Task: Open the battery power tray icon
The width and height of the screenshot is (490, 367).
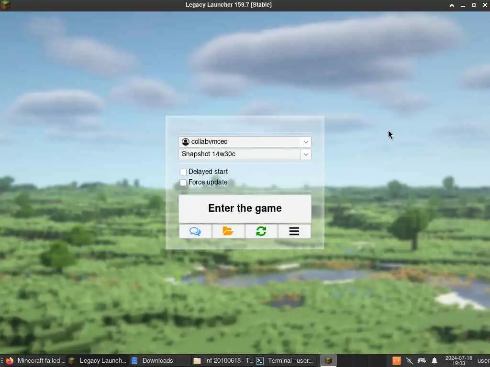Action: point(422,361)
